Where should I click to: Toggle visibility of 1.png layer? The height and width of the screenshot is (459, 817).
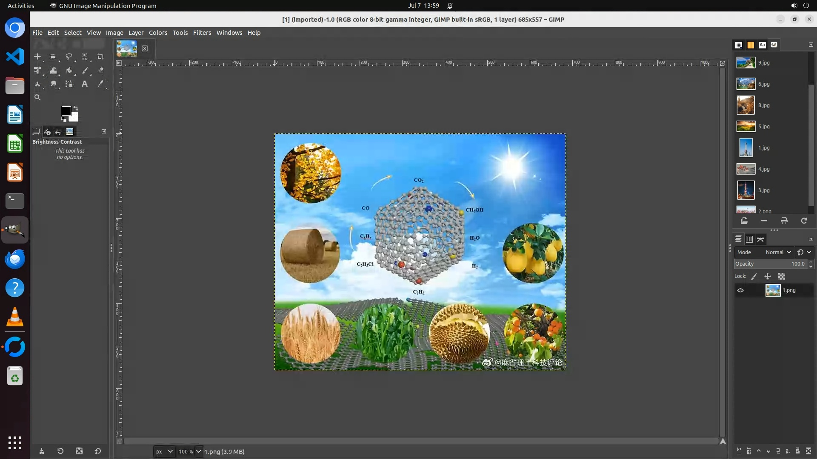coord(740,290)
